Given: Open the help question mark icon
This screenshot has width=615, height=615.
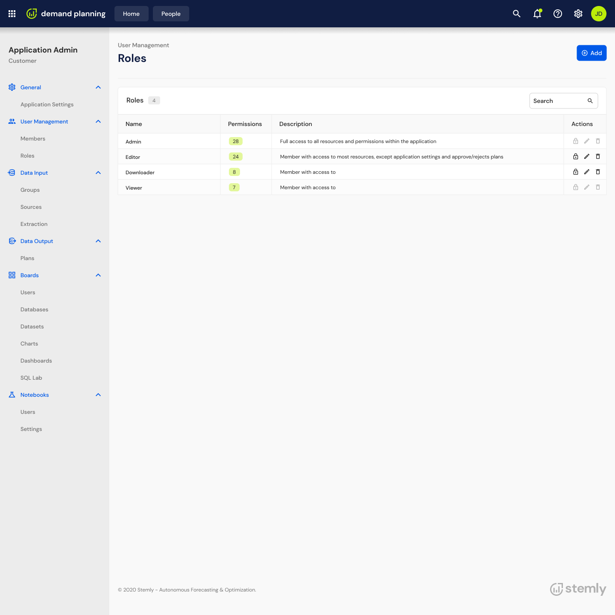Looking at the screenshot, I should (558, 14).
